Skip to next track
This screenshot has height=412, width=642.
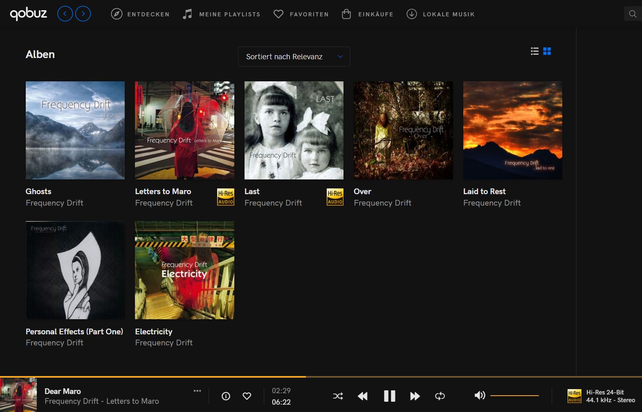(x=415, y=396)
